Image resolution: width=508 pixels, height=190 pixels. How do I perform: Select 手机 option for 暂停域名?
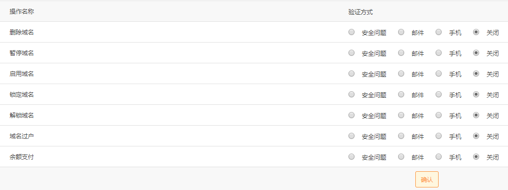(x=438, y=53)
